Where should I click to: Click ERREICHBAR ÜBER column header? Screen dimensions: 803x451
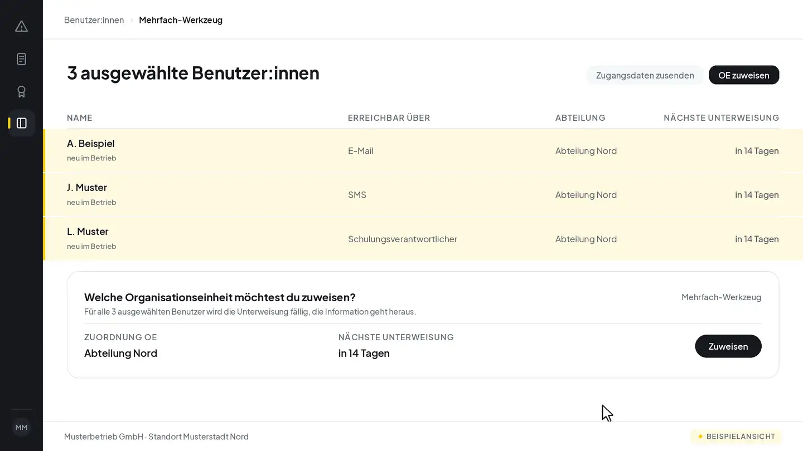coord(389,117)
